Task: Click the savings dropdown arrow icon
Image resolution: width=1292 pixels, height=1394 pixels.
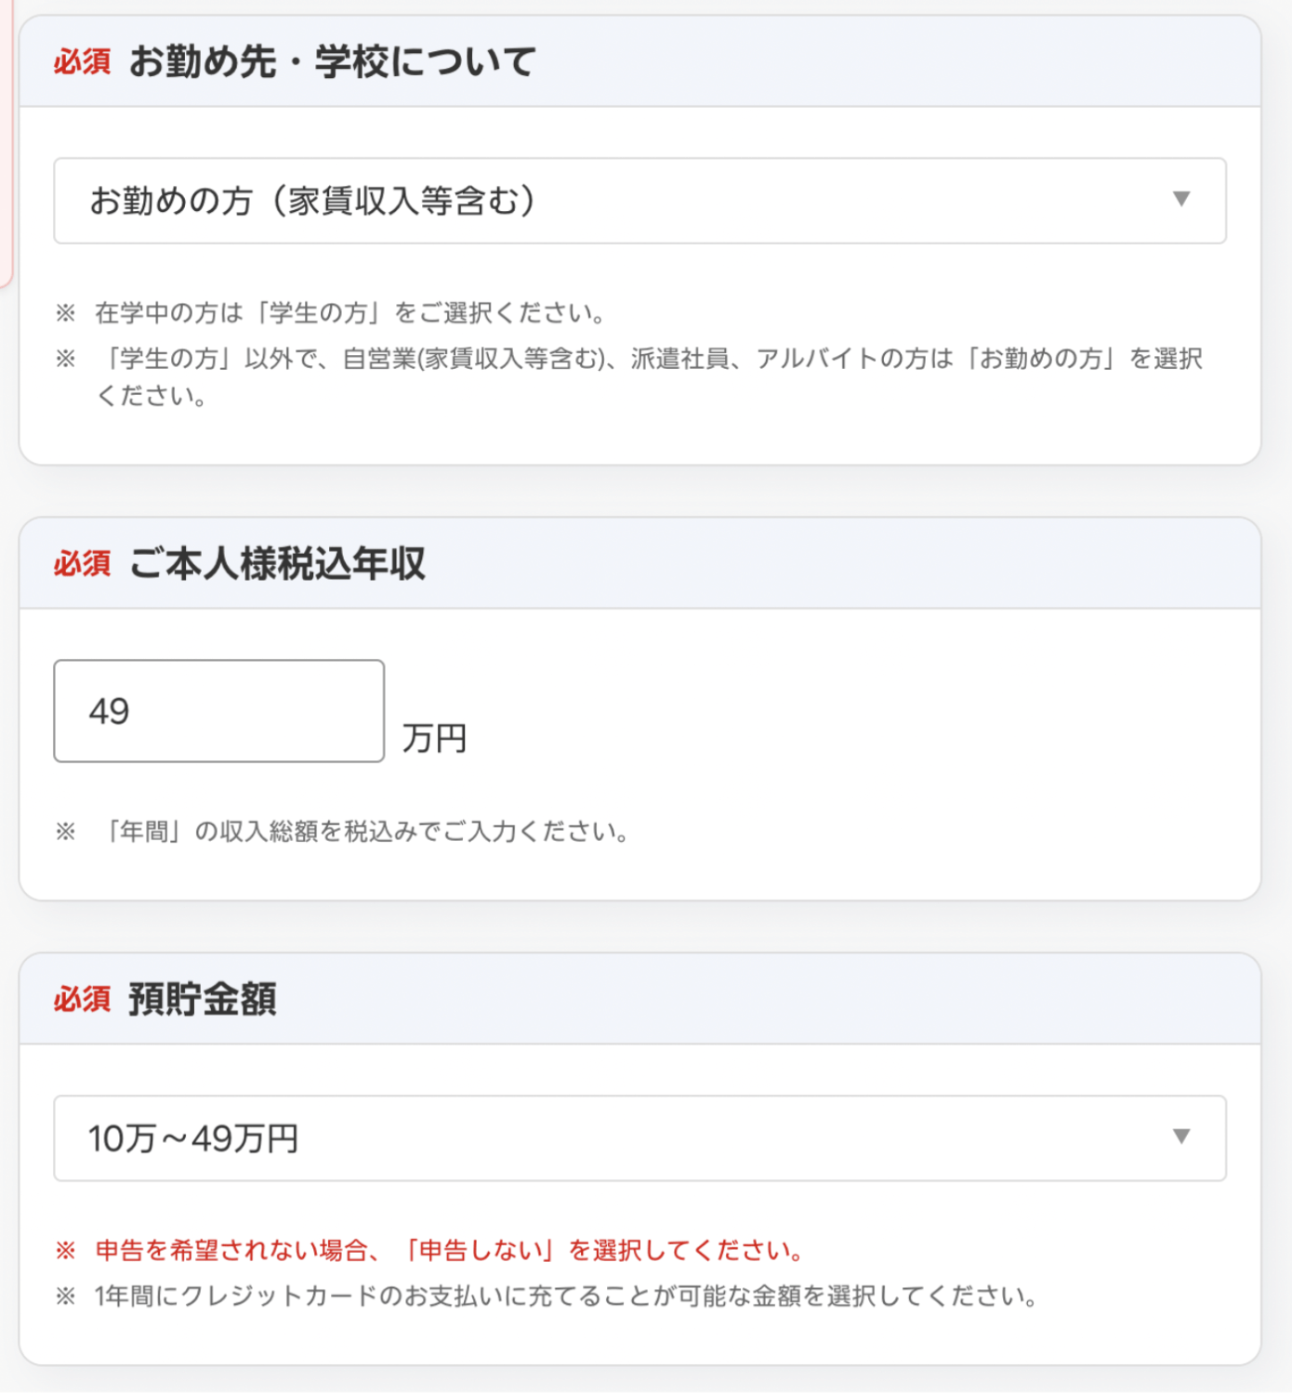Action: click(1181, 1137)
